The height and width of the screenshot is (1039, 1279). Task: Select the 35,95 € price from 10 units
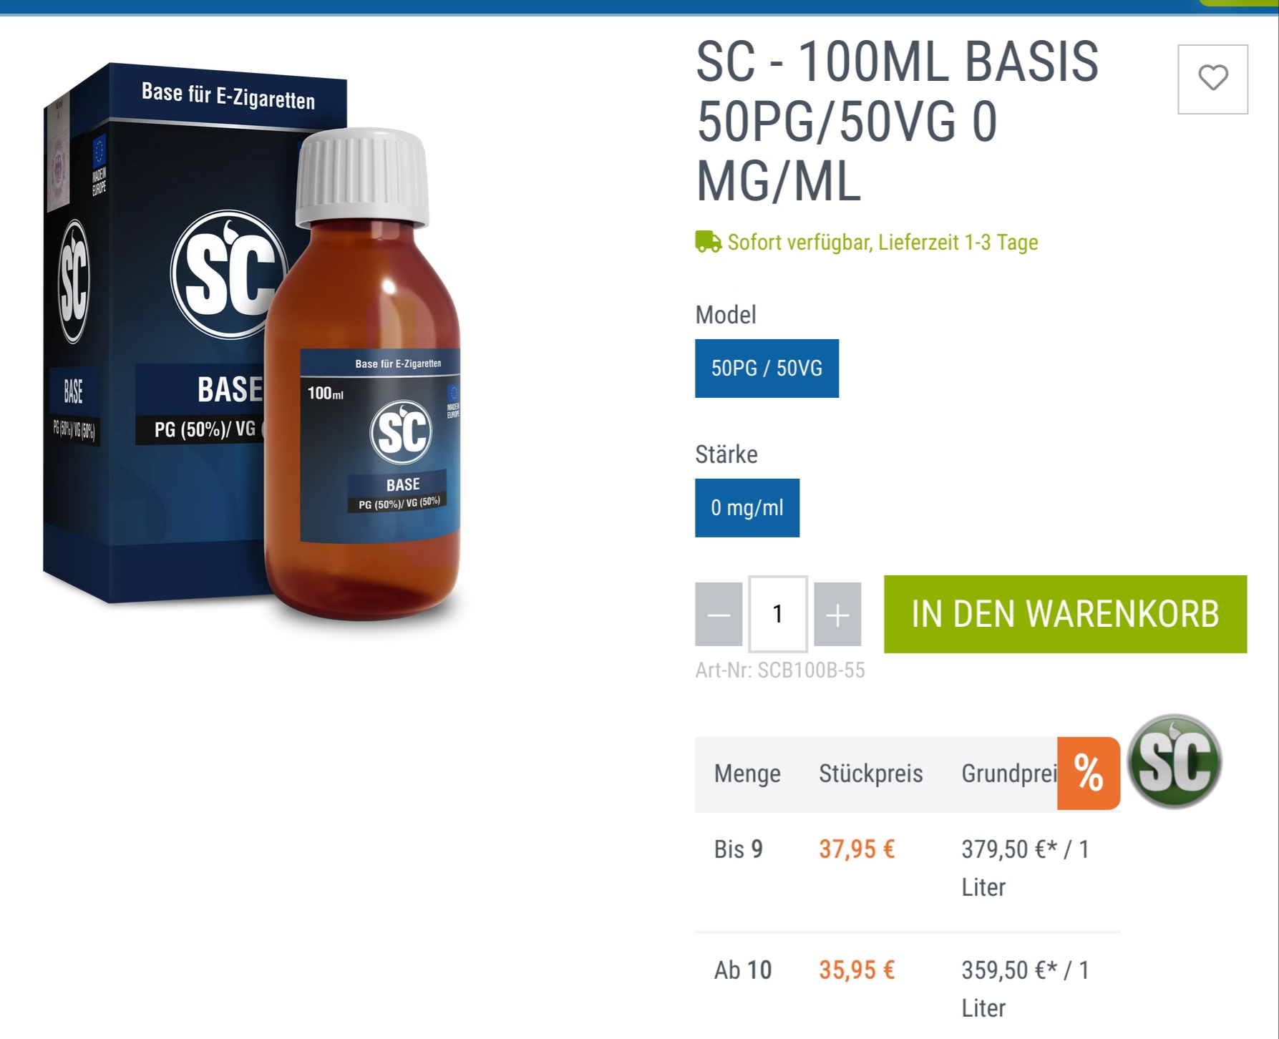[857, 970]
